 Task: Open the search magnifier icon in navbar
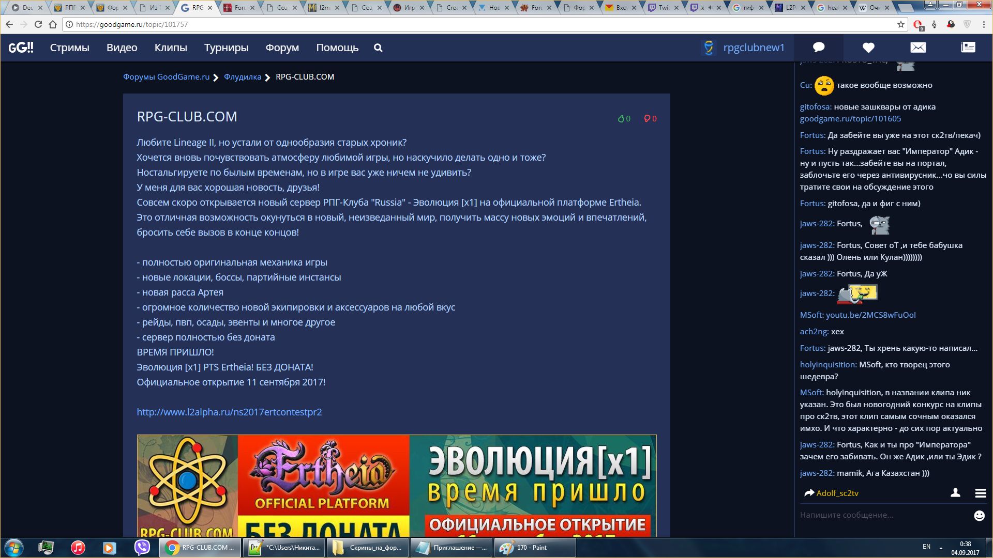[378, 48]
